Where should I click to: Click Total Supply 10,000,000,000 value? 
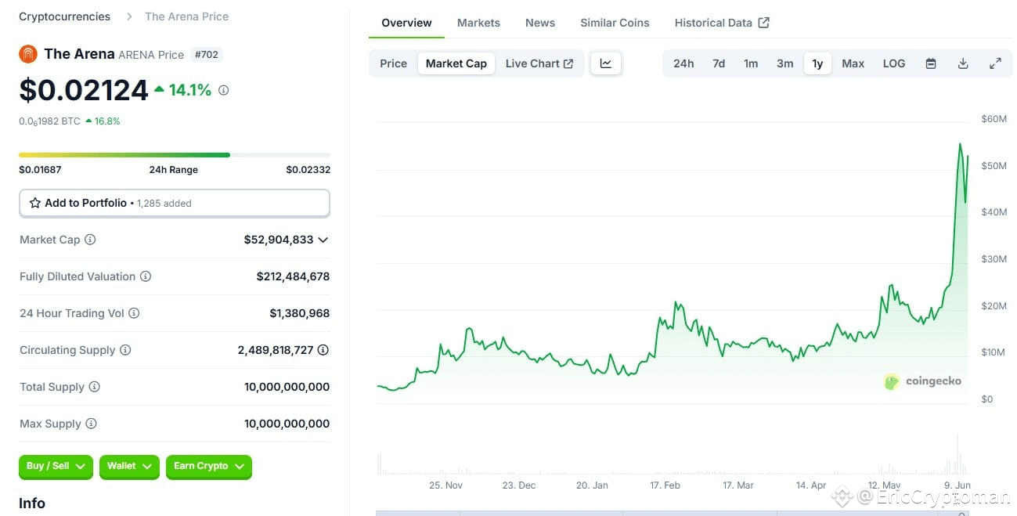point(287,387)
